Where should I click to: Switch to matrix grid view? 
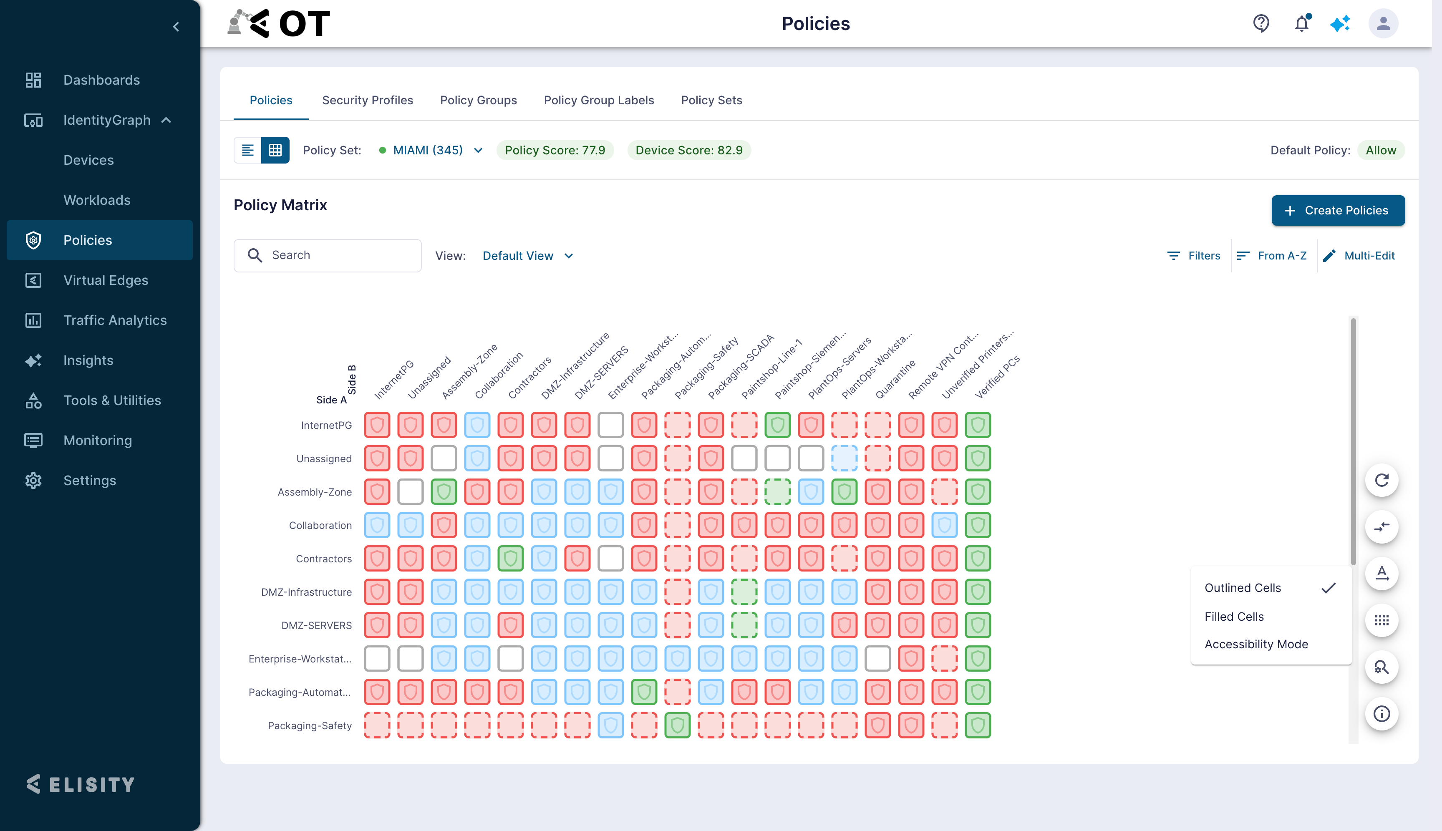pos(275,150)
